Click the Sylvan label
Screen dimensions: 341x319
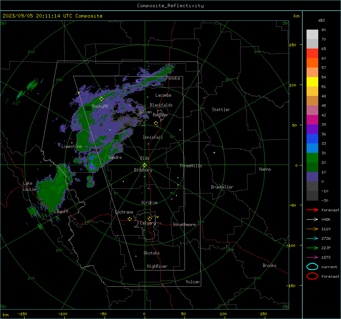coord(145,112)
